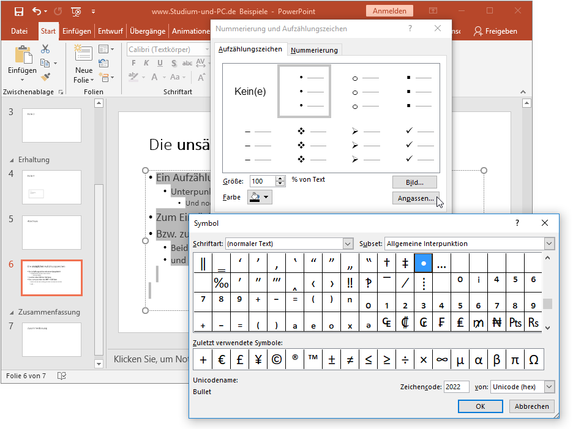Click the reset slide icon
Screen dimensions: 573x429
(103, 63)
